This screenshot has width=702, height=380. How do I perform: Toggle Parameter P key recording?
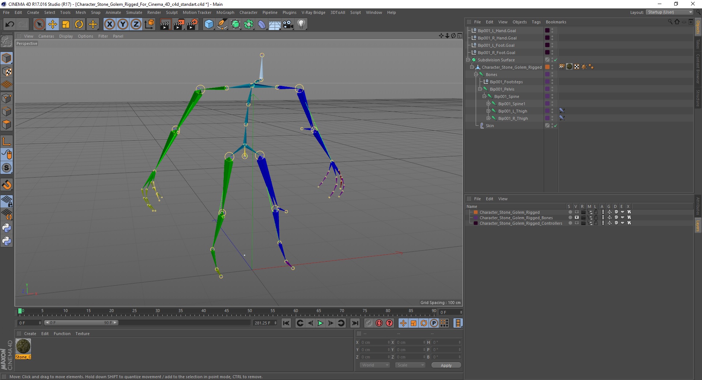434,323
